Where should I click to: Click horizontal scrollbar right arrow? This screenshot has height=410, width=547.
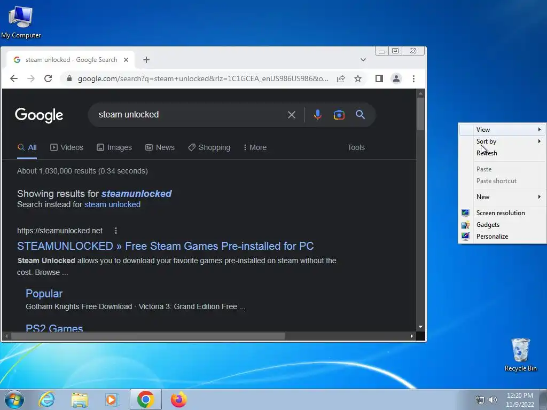point(412,336)
